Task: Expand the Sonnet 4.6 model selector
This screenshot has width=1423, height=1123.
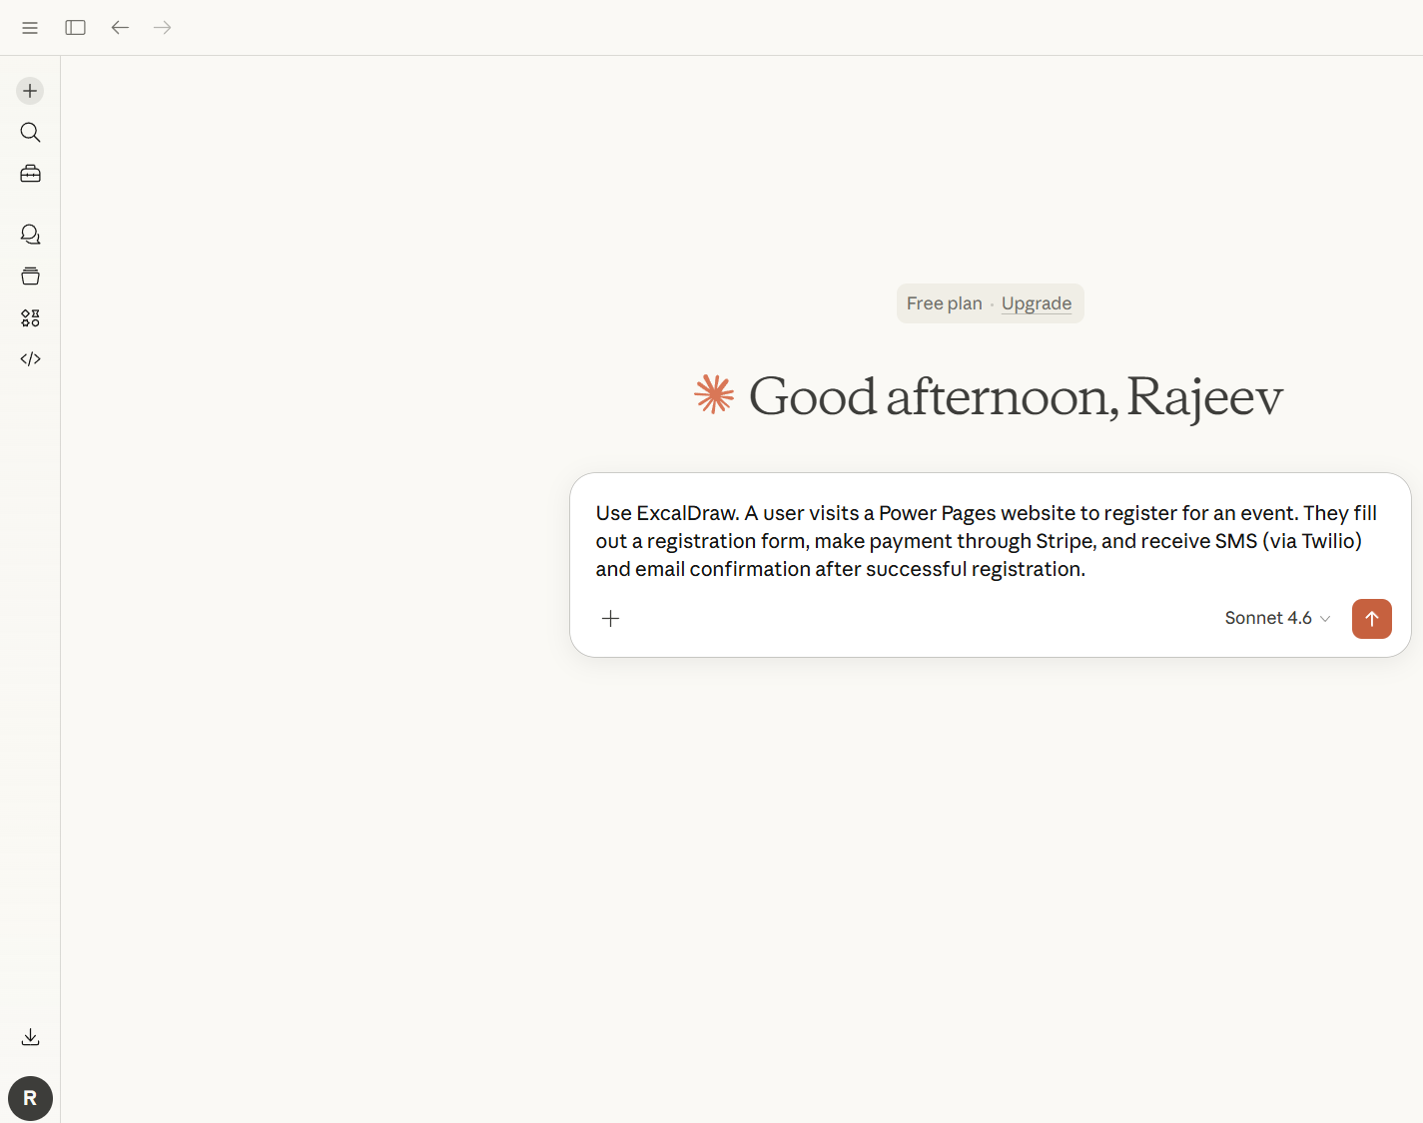Action: click(1277, 619)
